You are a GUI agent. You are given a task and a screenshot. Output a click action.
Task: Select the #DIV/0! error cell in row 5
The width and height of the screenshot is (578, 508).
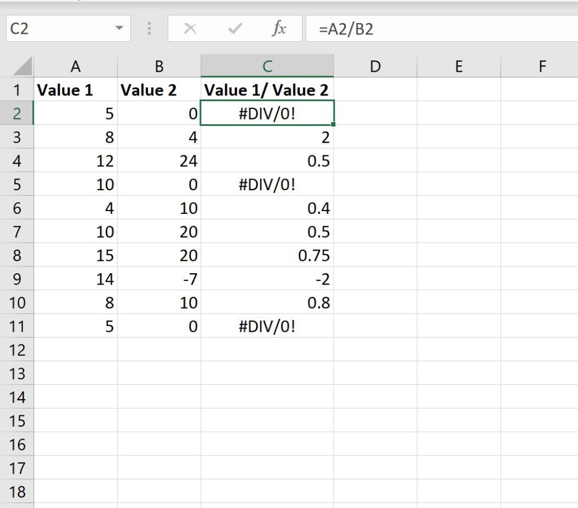(x=267, y=184)
